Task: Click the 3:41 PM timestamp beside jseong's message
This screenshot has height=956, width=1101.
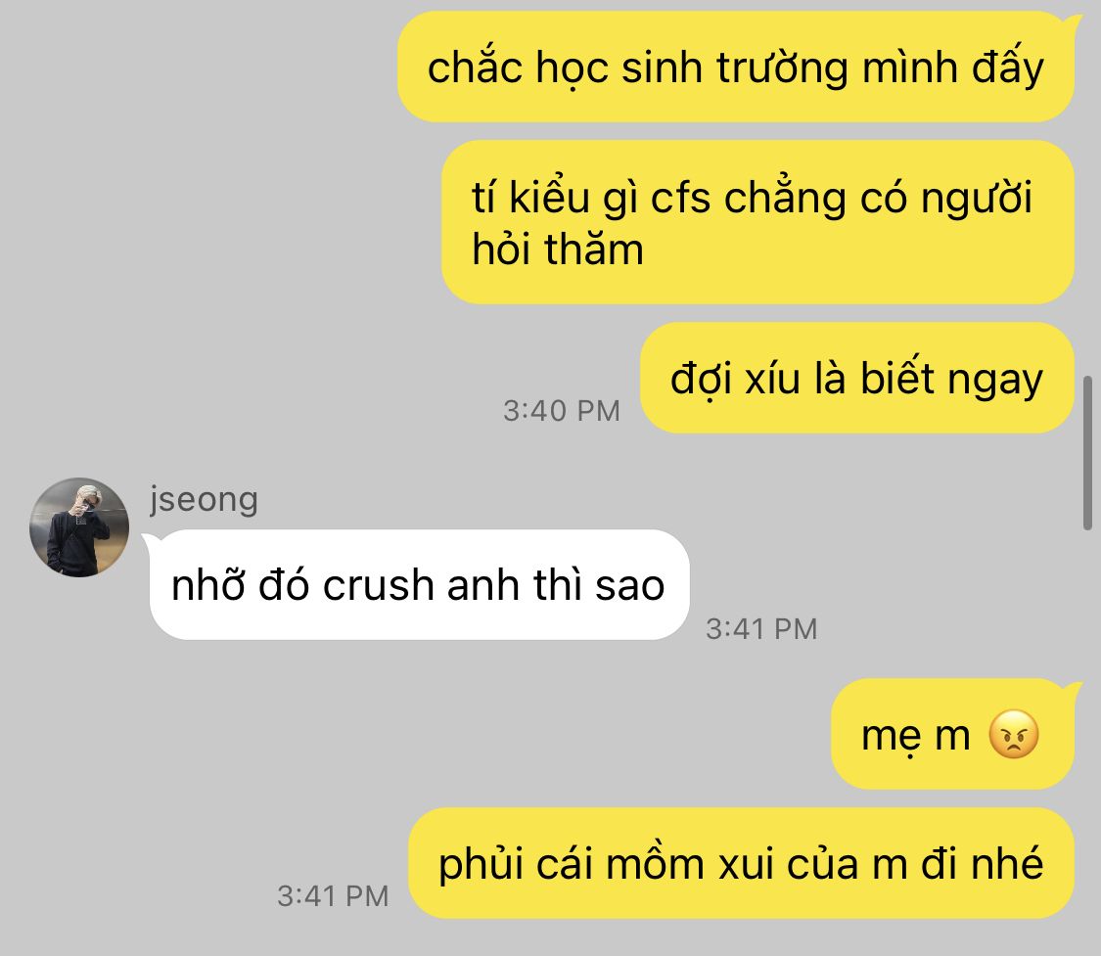Action: tap(761, 629)
